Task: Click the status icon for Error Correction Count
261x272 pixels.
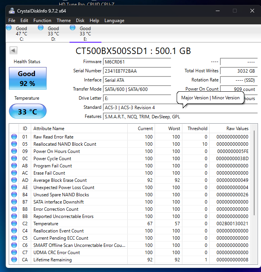Action: [14, 209]
